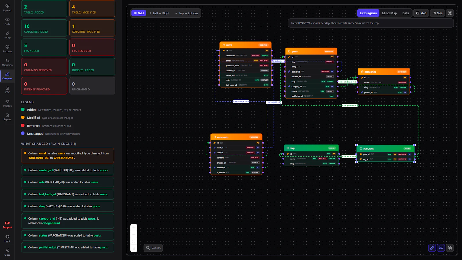The width and height of the screenshot is (462, 260).
Task: Click the 2 Tables Added stat card
Action: point(44,9)
